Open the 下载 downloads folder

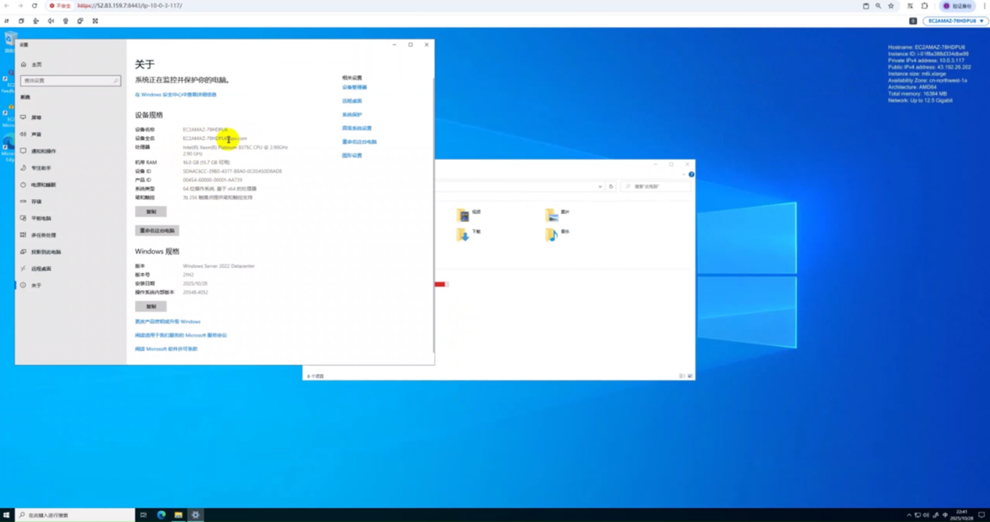click(x=463, y=234)
